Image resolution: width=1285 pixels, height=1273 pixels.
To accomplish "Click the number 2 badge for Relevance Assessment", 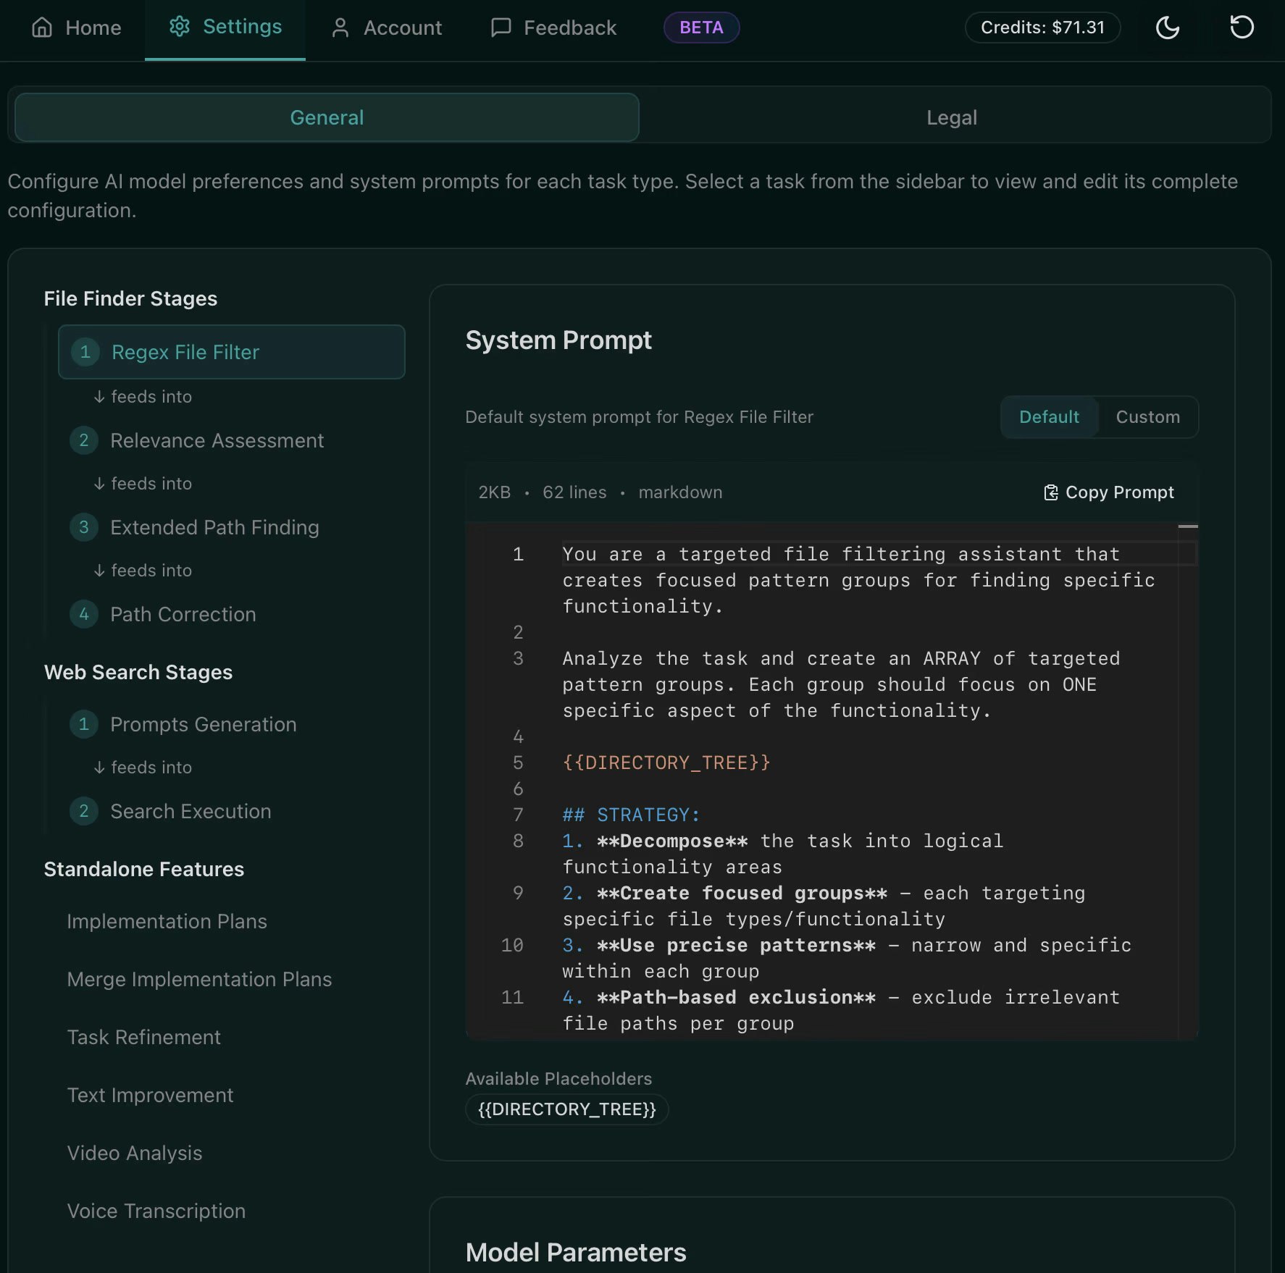I will coord(84,440).
